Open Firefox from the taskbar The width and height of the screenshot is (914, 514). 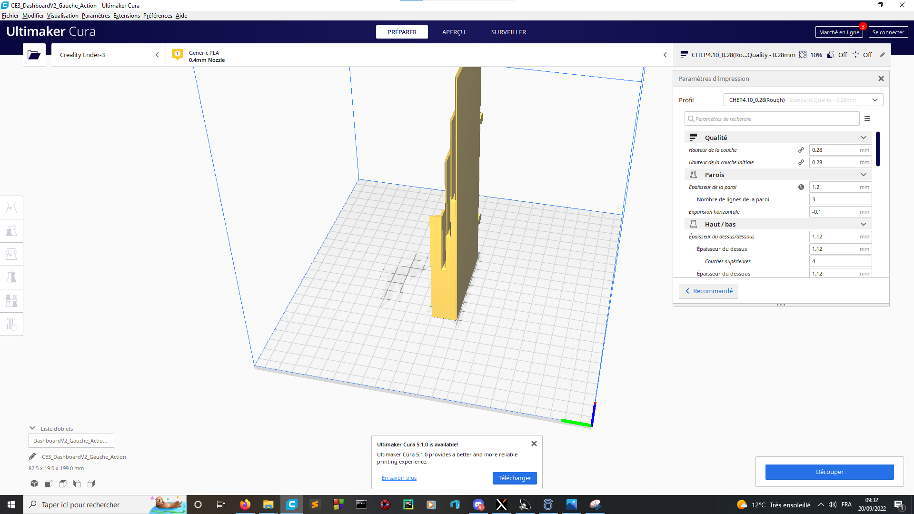245,504
